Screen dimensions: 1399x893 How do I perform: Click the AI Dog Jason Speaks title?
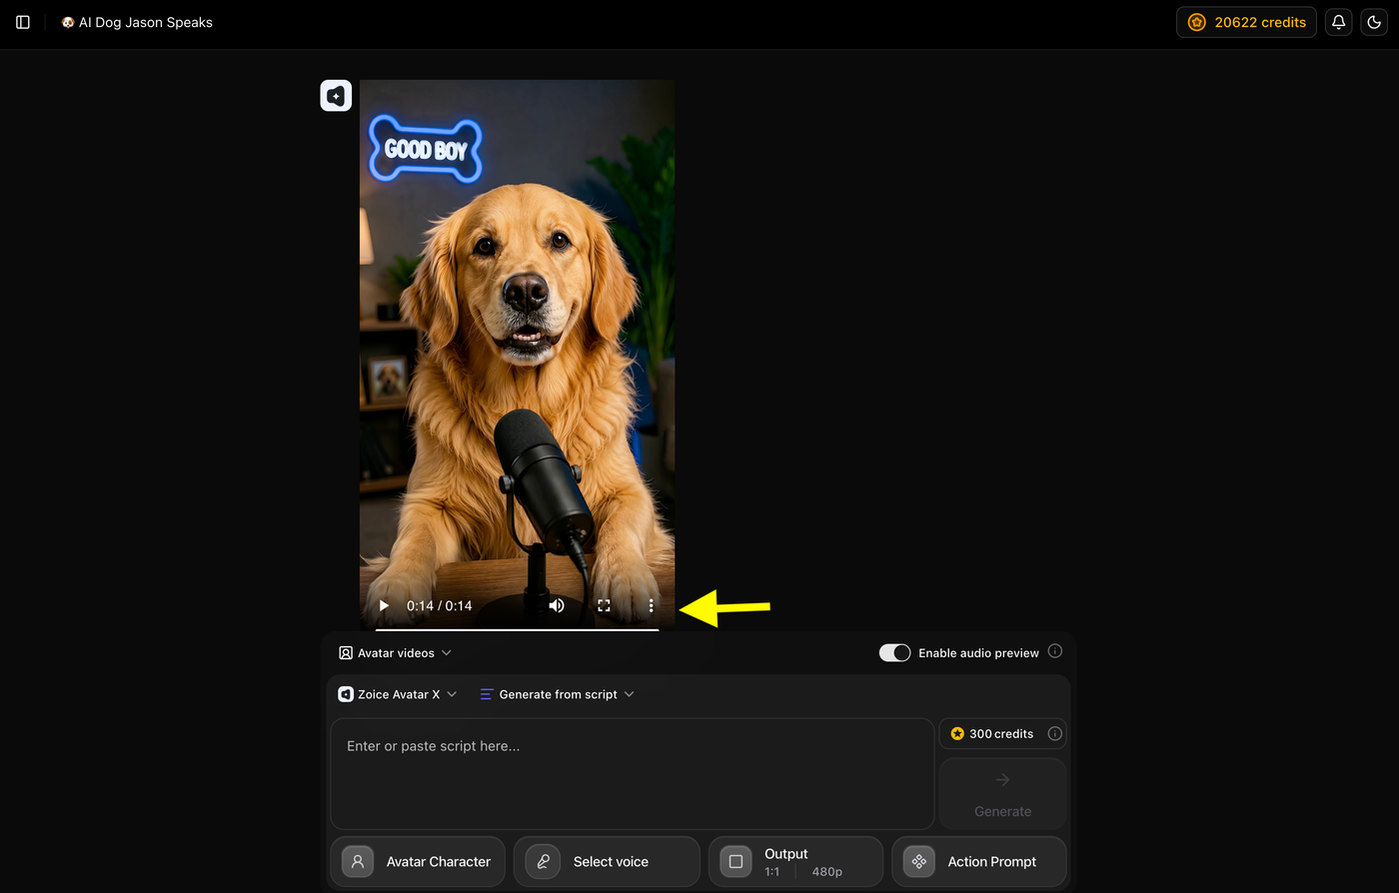click(137, 22)
